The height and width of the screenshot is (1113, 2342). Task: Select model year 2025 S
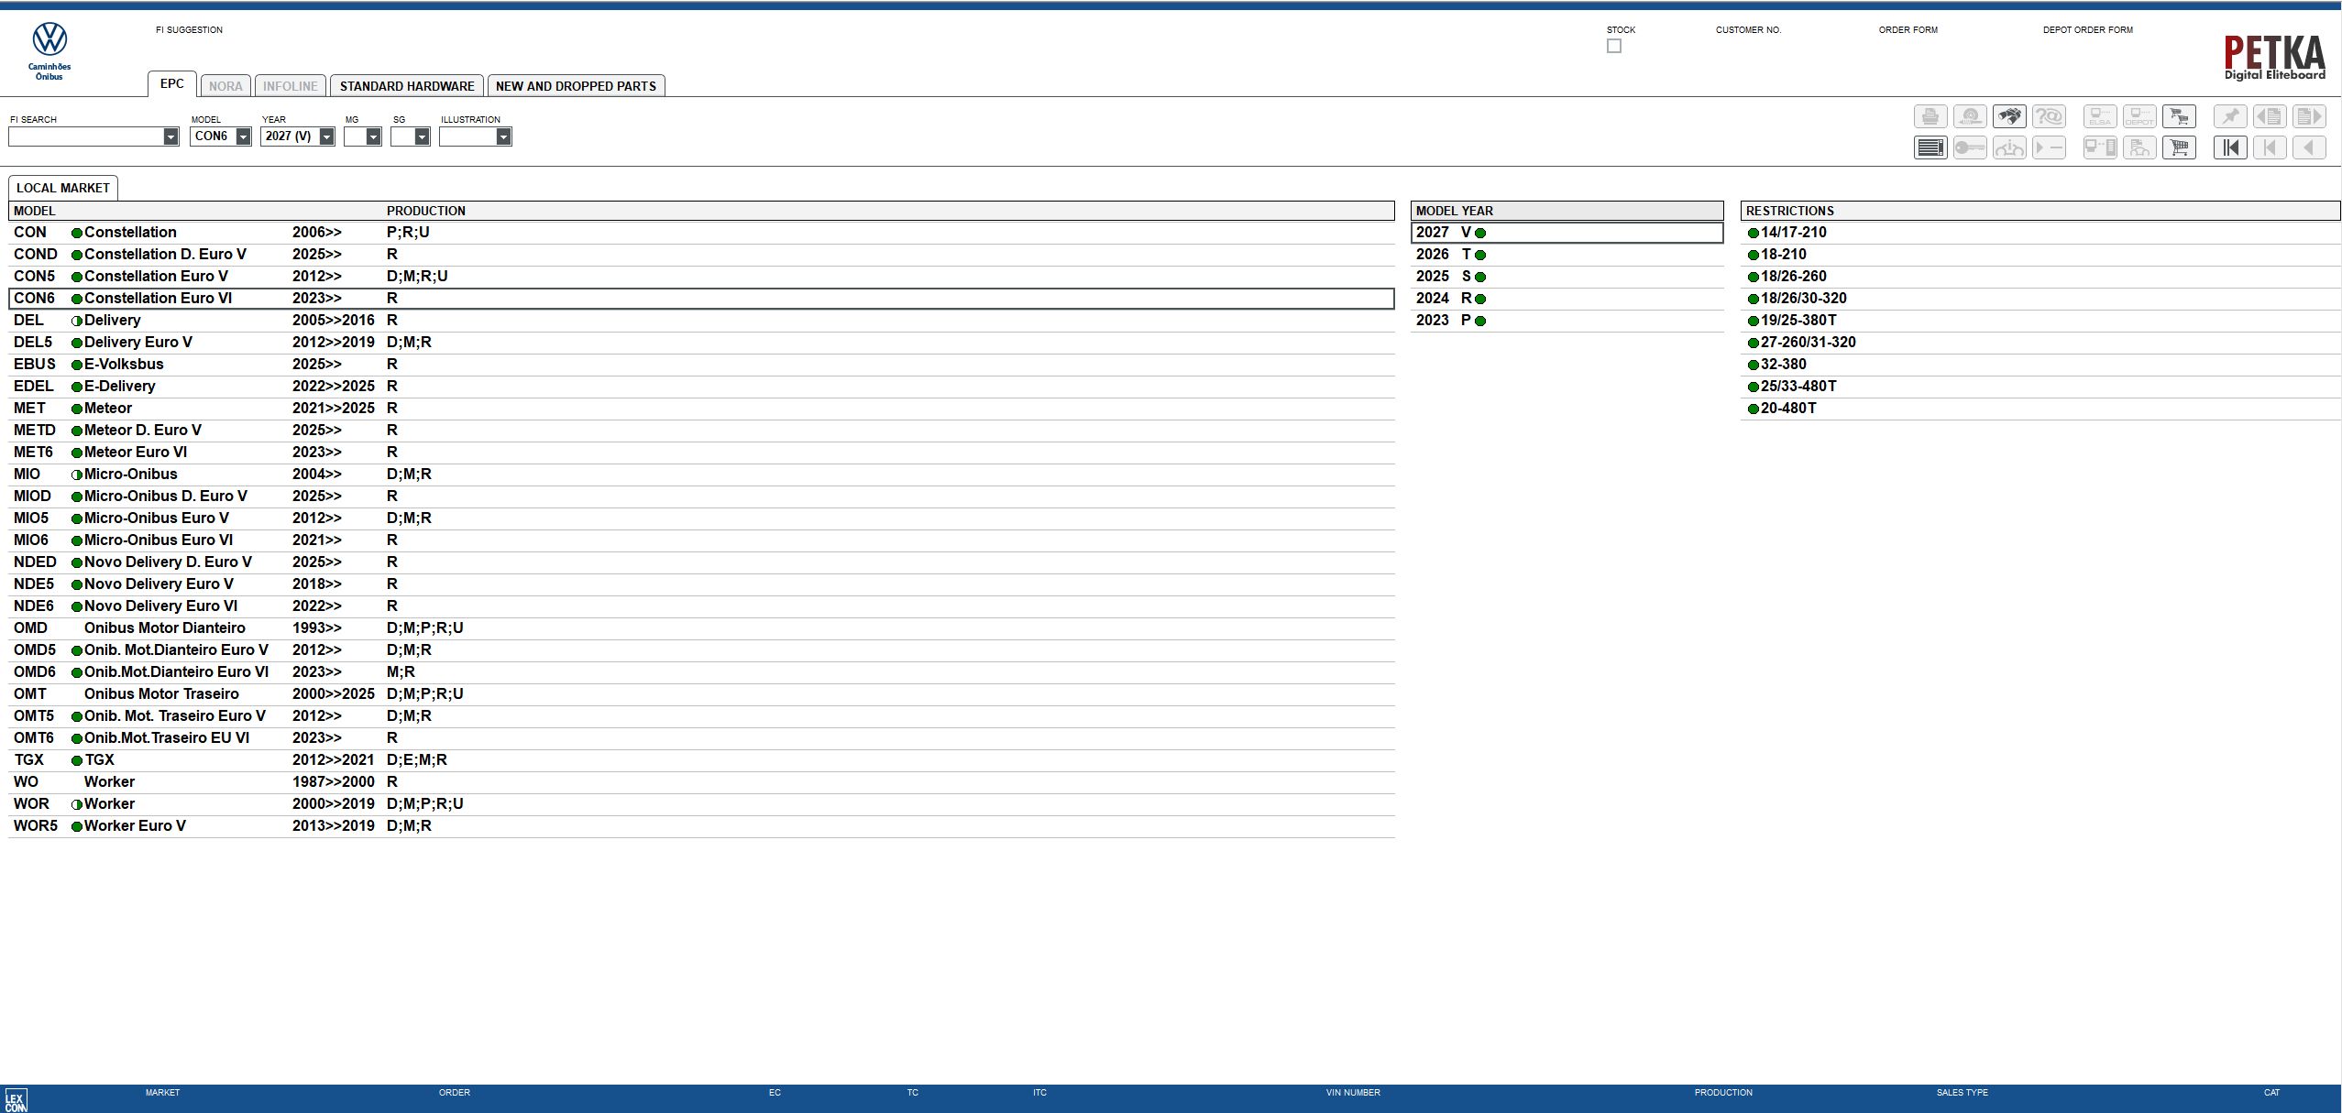[x=1567, y=277]
